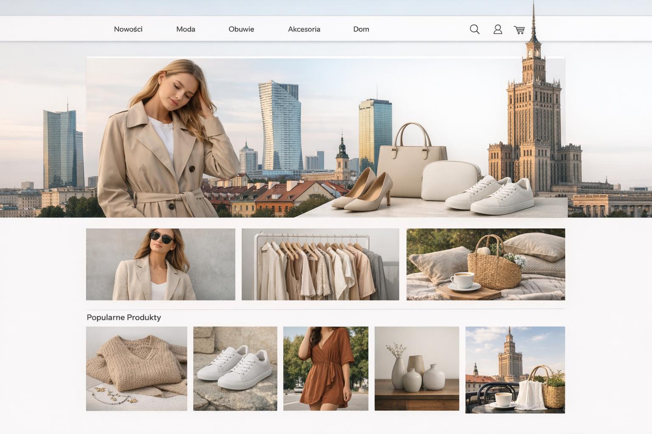
Task: View the rust brown dress product
Action: tap(326, 368)
